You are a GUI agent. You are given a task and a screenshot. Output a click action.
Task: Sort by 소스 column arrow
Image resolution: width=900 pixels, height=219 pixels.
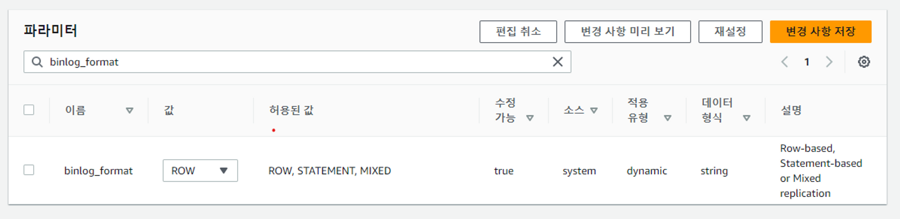coord(594,110)
